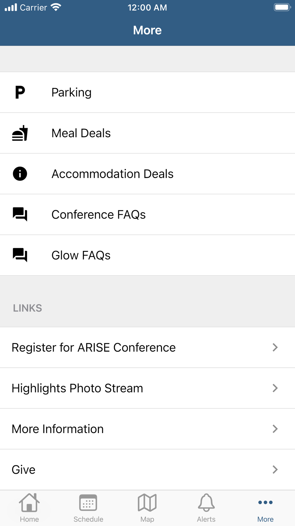The height and width of the screenshot is (526, 295).
Task: Open chevron beside Register for ARISE Conference
Action: [275, 347]
